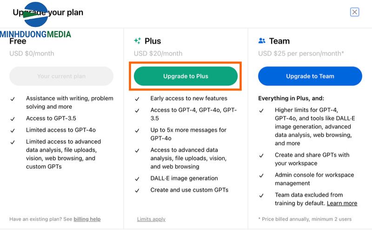Click checkmark next to Early access to new features
The image size is (372, 232).
tap(137, 99)
